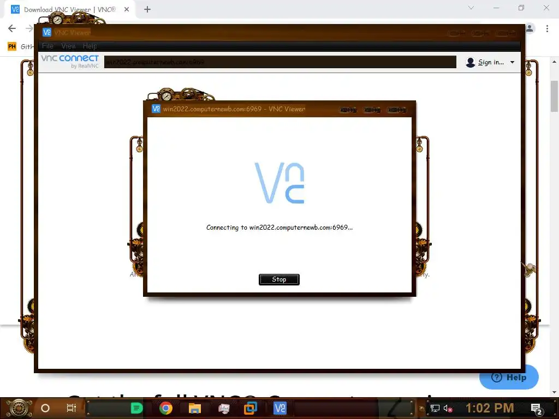Minimize the connecting dialog window
Image resolution: width=559 pixels, height=419 pixels.
(348, 110)
